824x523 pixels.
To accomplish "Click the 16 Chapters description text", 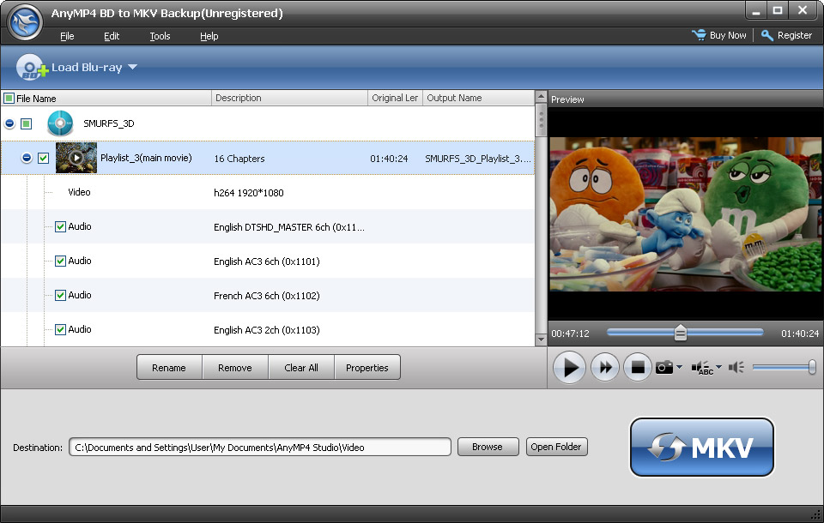I will pyautogui.click(x=239, y=159).
